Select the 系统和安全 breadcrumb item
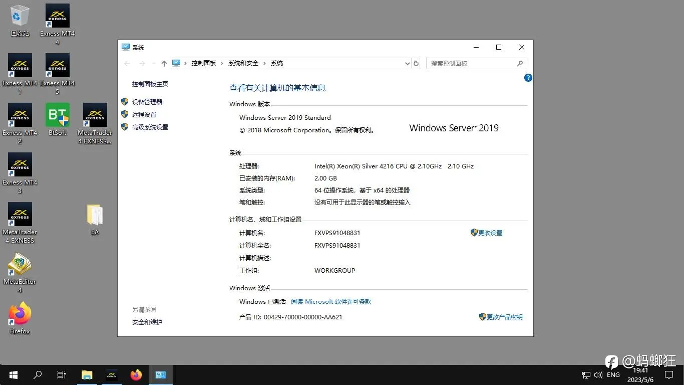The height and width of the screenshot is (385, 684). tap(243, 63)
